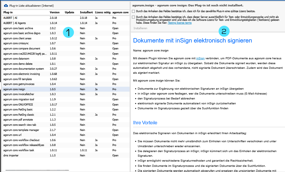Select 'agorum core pdf annotate' plug-in
Screen dimensions: 285x172
click(66, 120)
